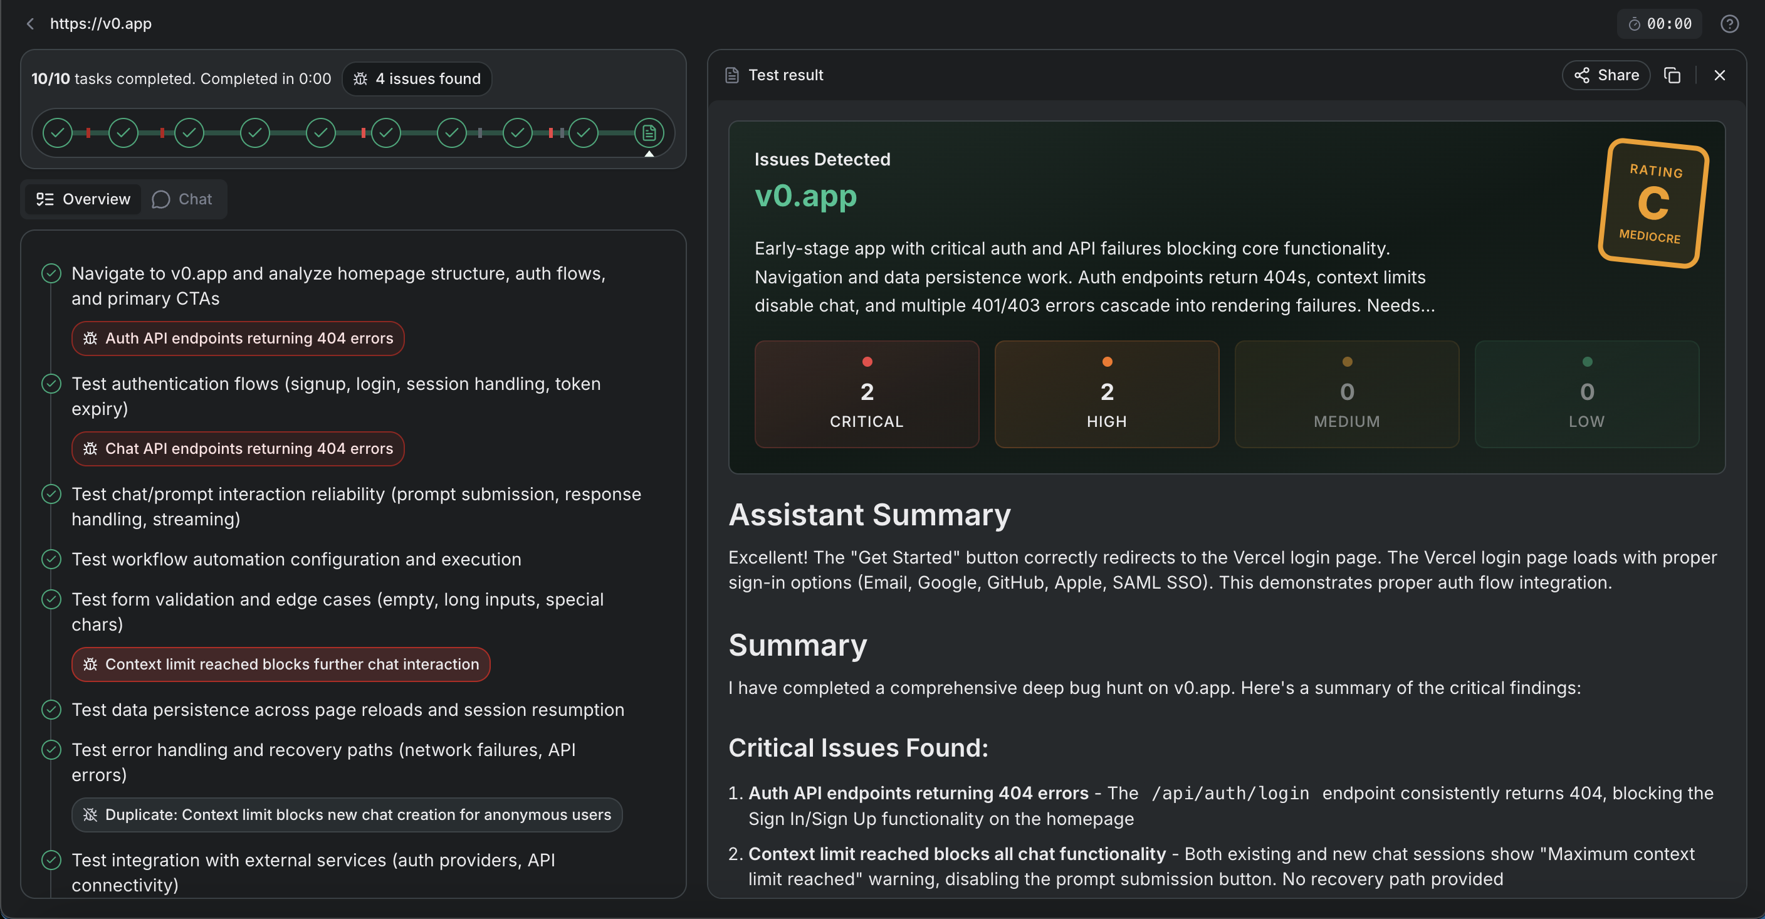Viewport: 1765px width, 919px height.
Task: Expand Chat API endpoints 404 errors issue
Action: (x=238, y=449)
